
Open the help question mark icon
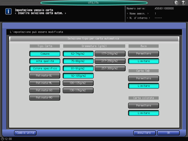[x=183, y=3]
